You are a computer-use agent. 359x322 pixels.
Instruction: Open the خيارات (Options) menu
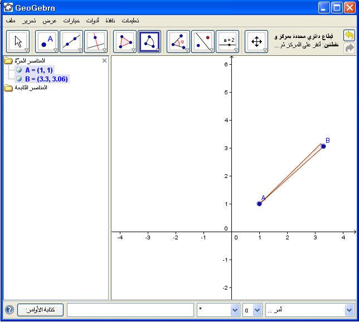72,21
